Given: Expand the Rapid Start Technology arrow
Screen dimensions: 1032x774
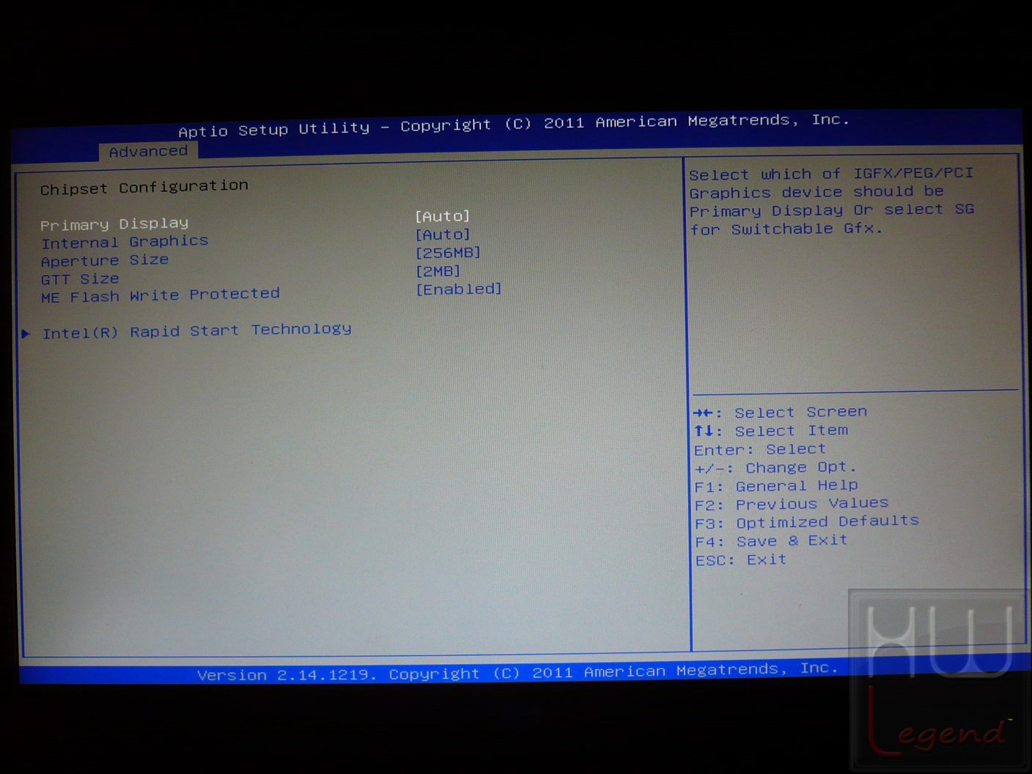Looking at the screenshot, I should coord(26,333).
